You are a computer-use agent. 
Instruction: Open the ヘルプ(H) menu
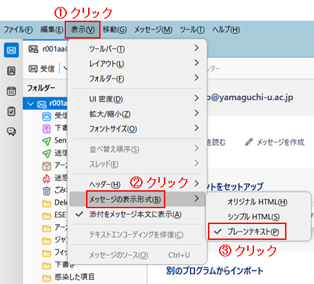point(226,30)
